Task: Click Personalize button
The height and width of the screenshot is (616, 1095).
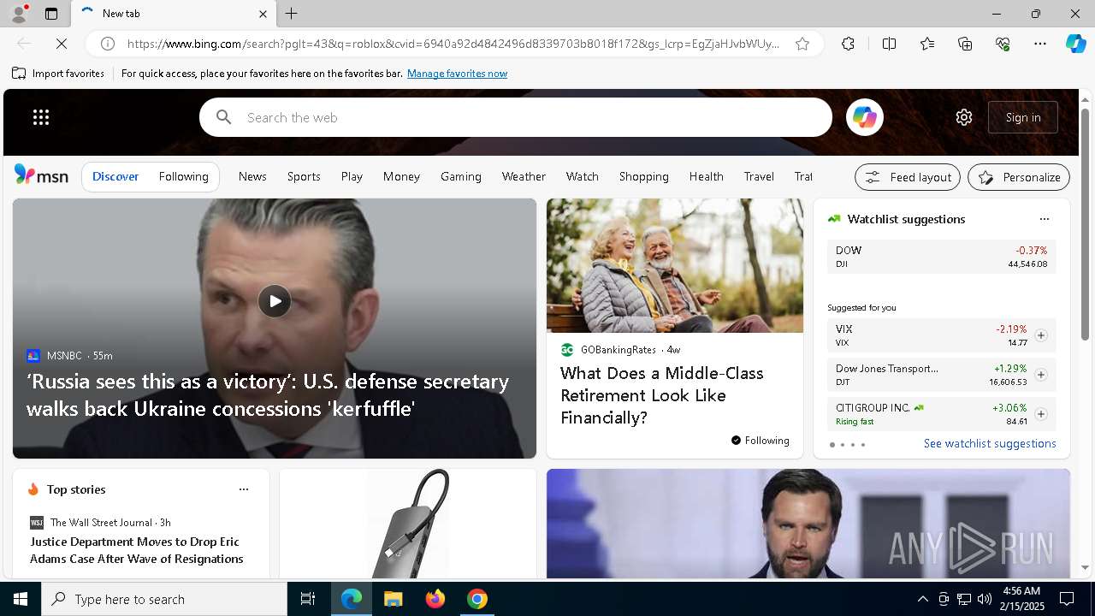Action: 1019,177
